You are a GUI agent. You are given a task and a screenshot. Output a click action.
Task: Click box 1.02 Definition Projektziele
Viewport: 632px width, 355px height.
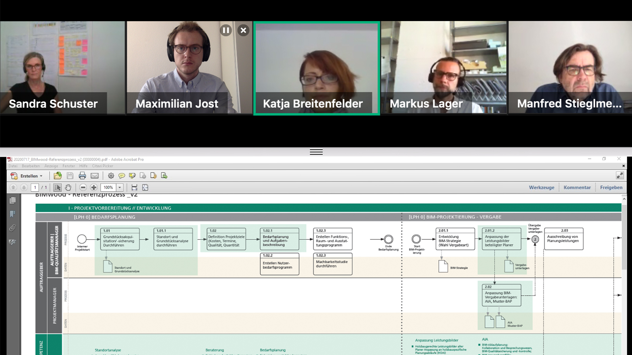pyautogui.click(x=226, y=239)
